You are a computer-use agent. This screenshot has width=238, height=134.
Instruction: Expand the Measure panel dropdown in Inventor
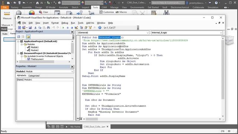[x=7, y=25]
